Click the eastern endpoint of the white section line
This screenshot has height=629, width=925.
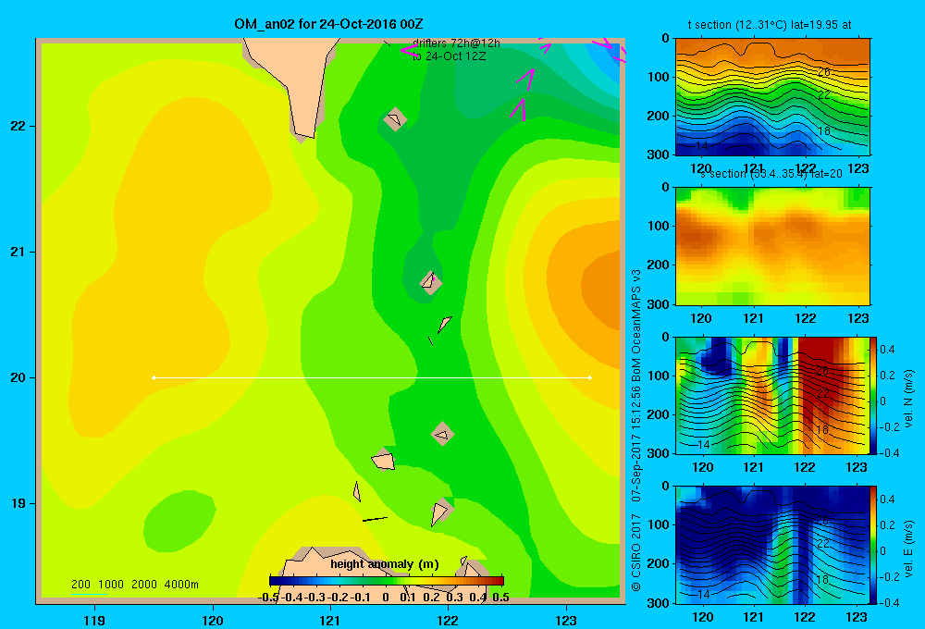pyautogui.click(x=590, y=377)
